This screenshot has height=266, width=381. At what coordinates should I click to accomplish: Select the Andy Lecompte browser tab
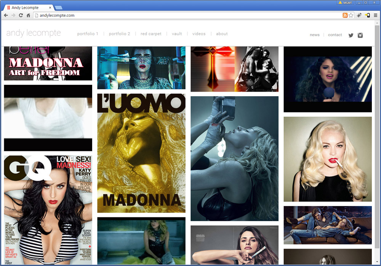(28, 8)
